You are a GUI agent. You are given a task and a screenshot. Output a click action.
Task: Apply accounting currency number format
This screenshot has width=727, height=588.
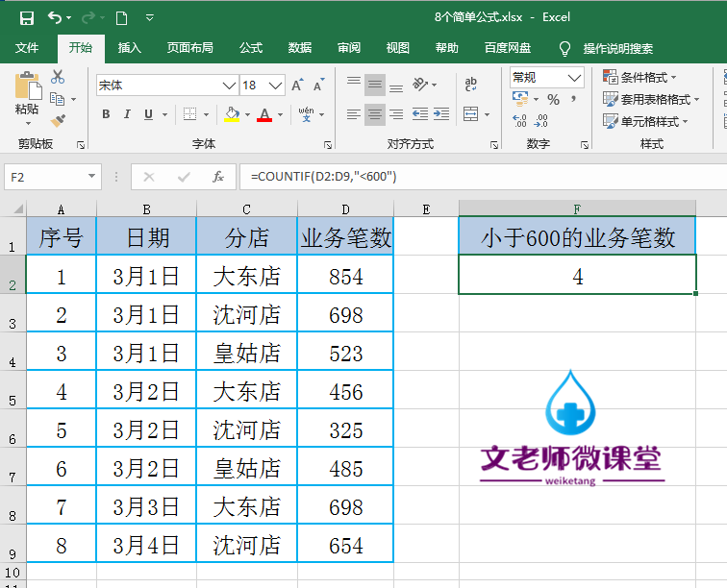[x=520, y=99]
